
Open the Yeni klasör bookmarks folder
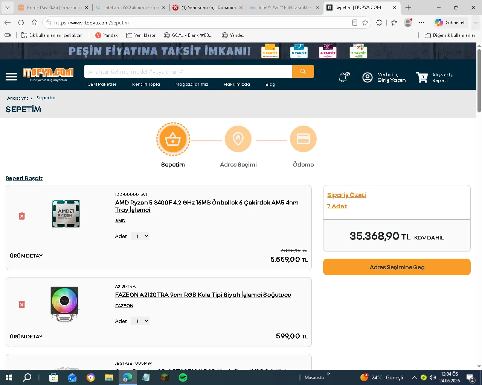click(x=141, y=35)
